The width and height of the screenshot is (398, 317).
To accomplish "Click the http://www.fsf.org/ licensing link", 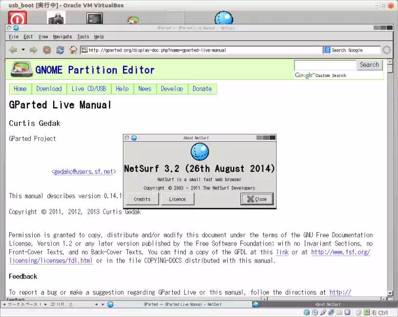I will point(340,252).
